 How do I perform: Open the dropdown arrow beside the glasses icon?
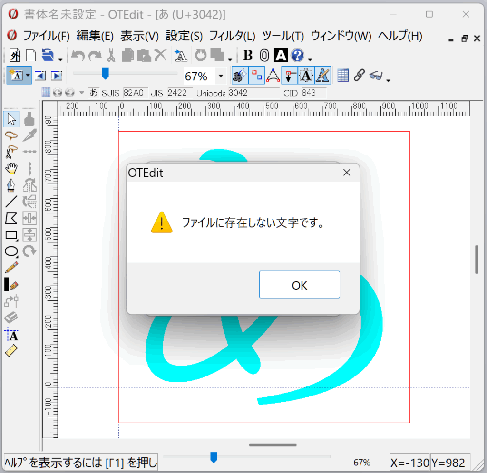(x=389, y=80)
